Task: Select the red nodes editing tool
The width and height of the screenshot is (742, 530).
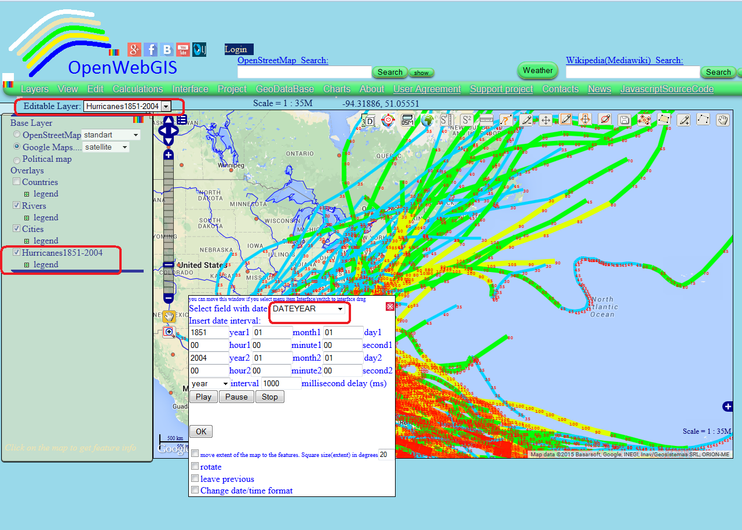Action: click(x=644, y=120)
